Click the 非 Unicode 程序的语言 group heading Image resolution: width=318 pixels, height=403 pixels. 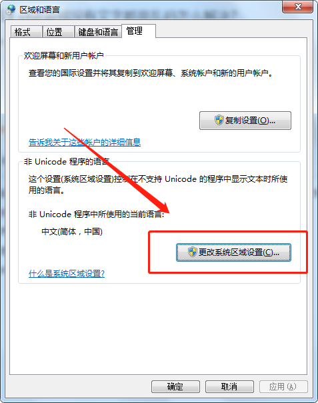tap(67, 162)
